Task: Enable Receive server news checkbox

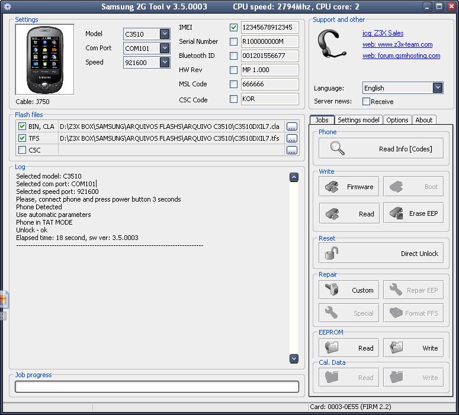Action: click(366, 101)
